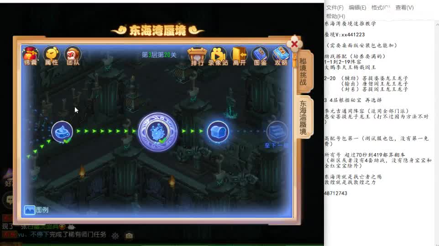Click the camera screenshot icon in chat bar

point(129,236)
